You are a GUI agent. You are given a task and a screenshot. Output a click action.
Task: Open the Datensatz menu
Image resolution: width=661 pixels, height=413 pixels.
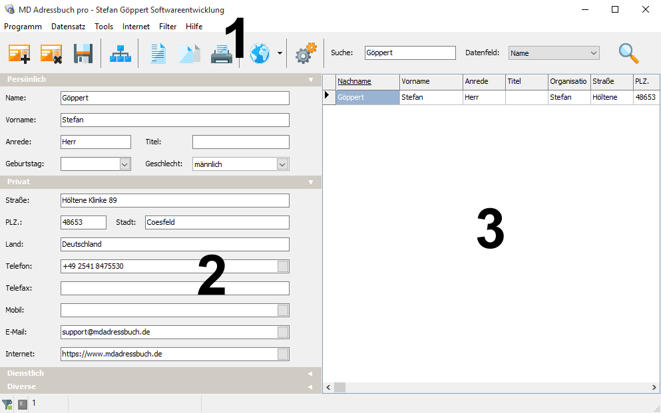pos(68,27)
